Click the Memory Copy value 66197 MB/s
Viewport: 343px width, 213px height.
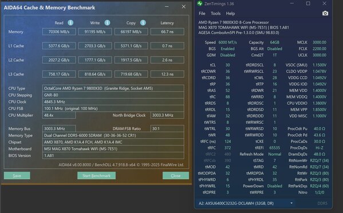(x=131, y=31)
